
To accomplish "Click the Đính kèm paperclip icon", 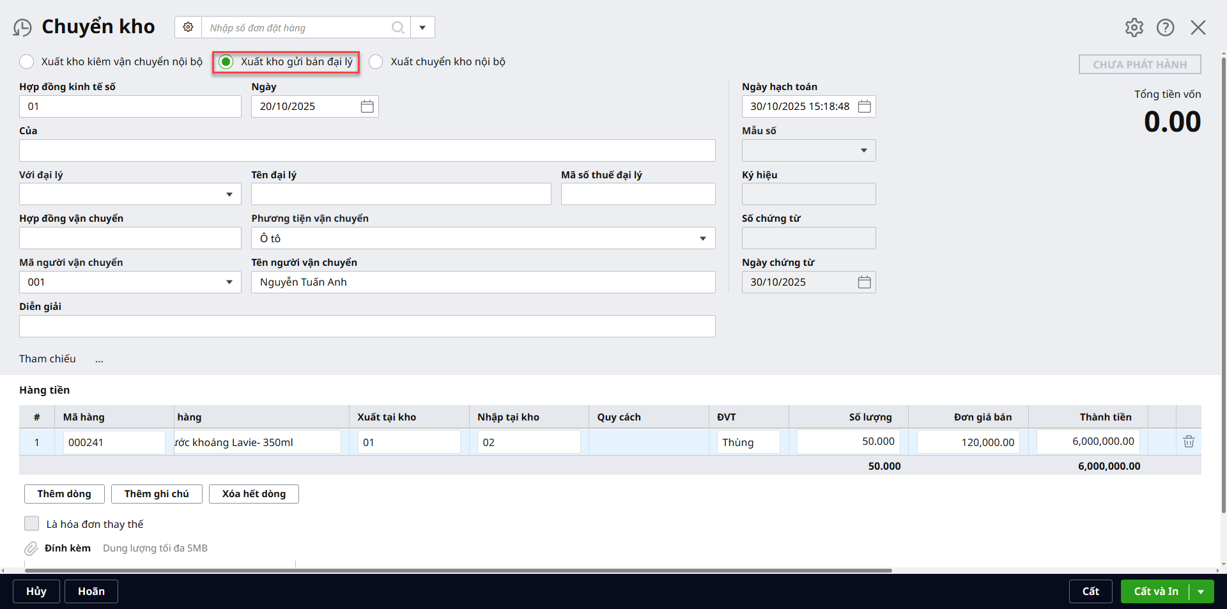I will (x=31, y=548).
